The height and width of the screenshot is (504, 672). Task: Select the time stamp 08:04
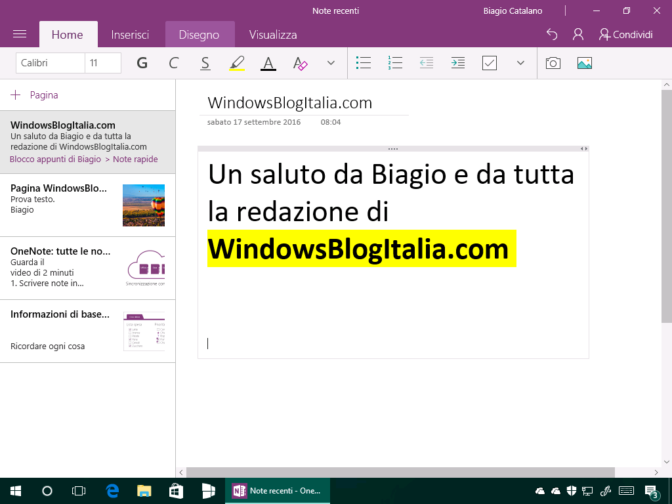[x=331, y=122]
